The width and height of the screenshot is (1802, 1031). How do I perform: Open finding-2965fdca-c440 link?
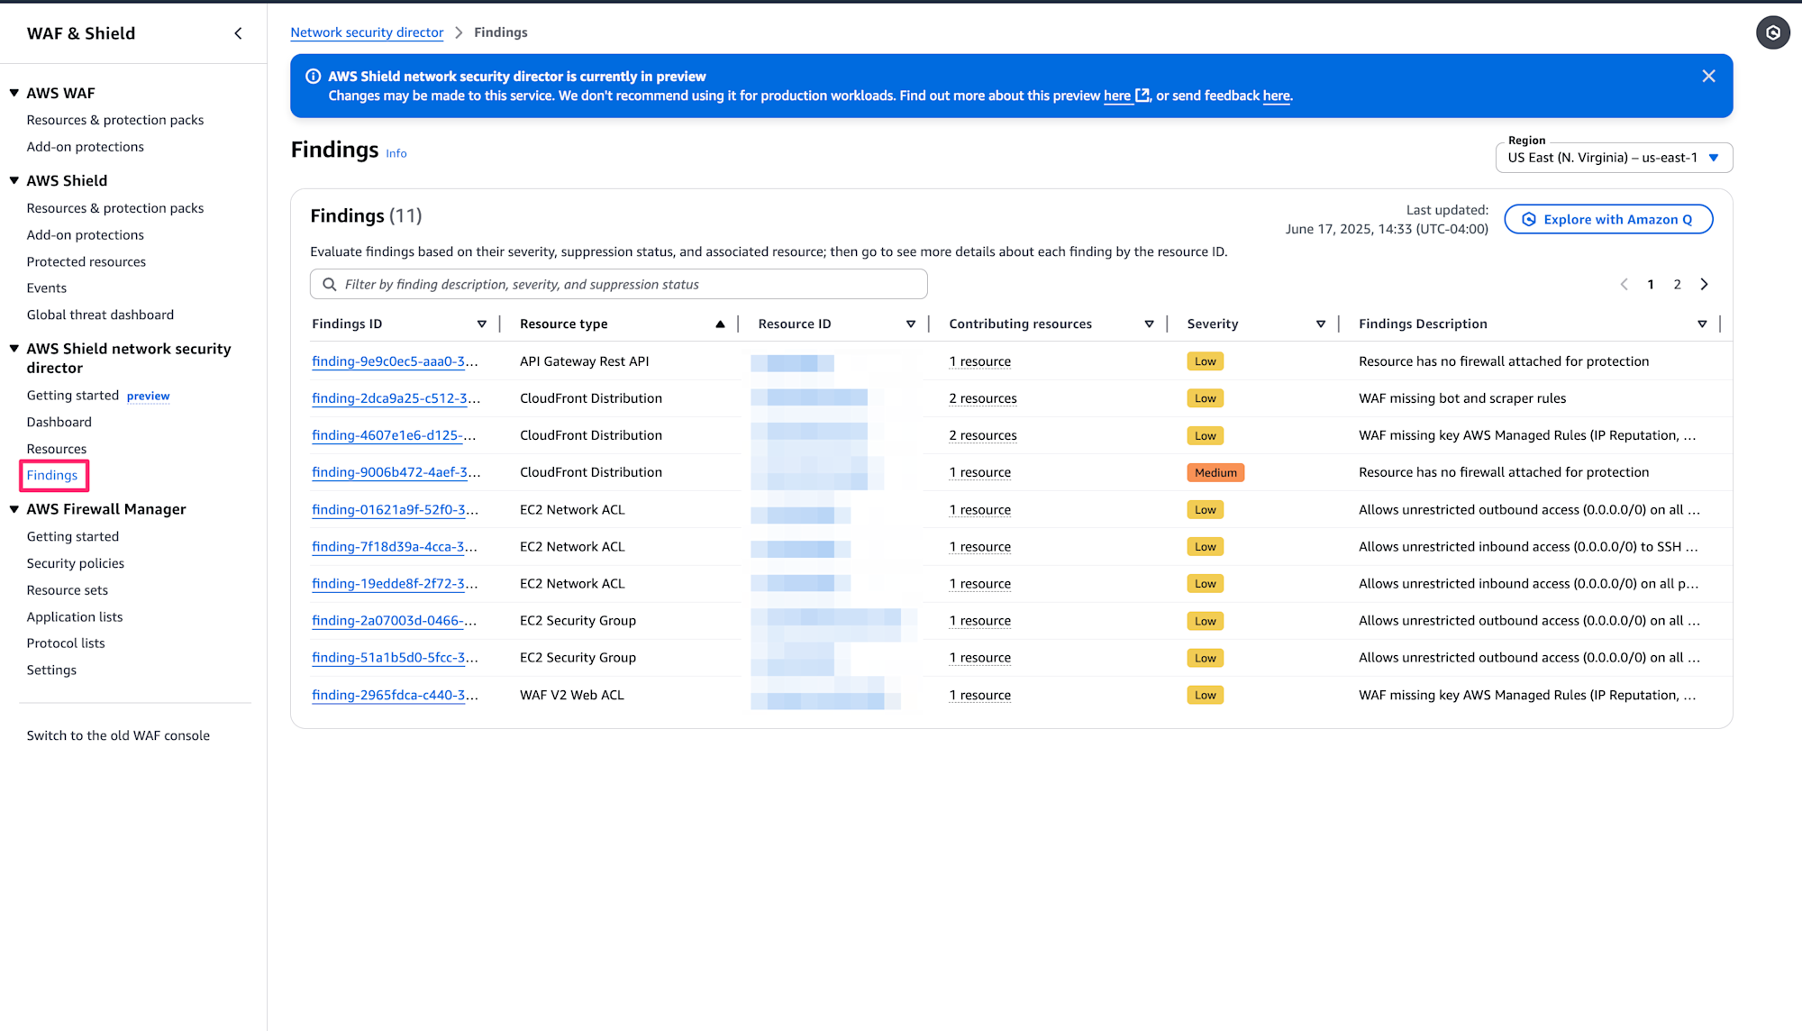pos(396,695)
